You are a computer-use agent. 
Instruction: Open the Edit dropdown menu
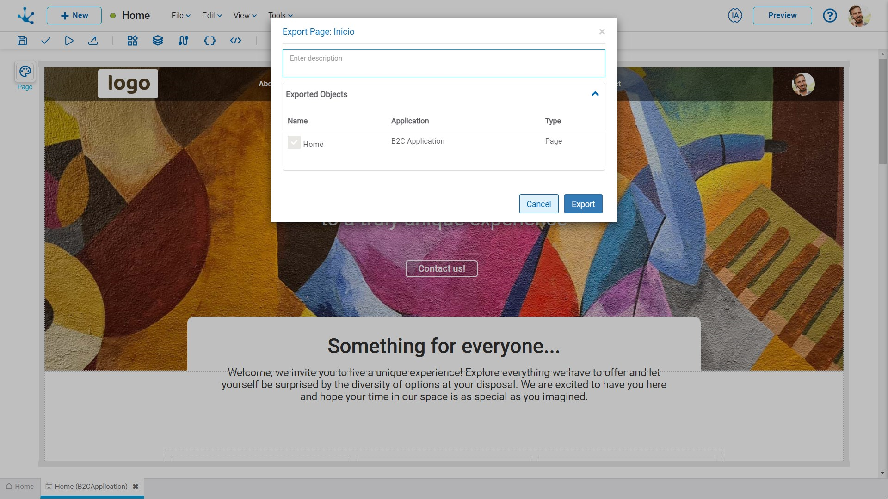click(212, 16)
